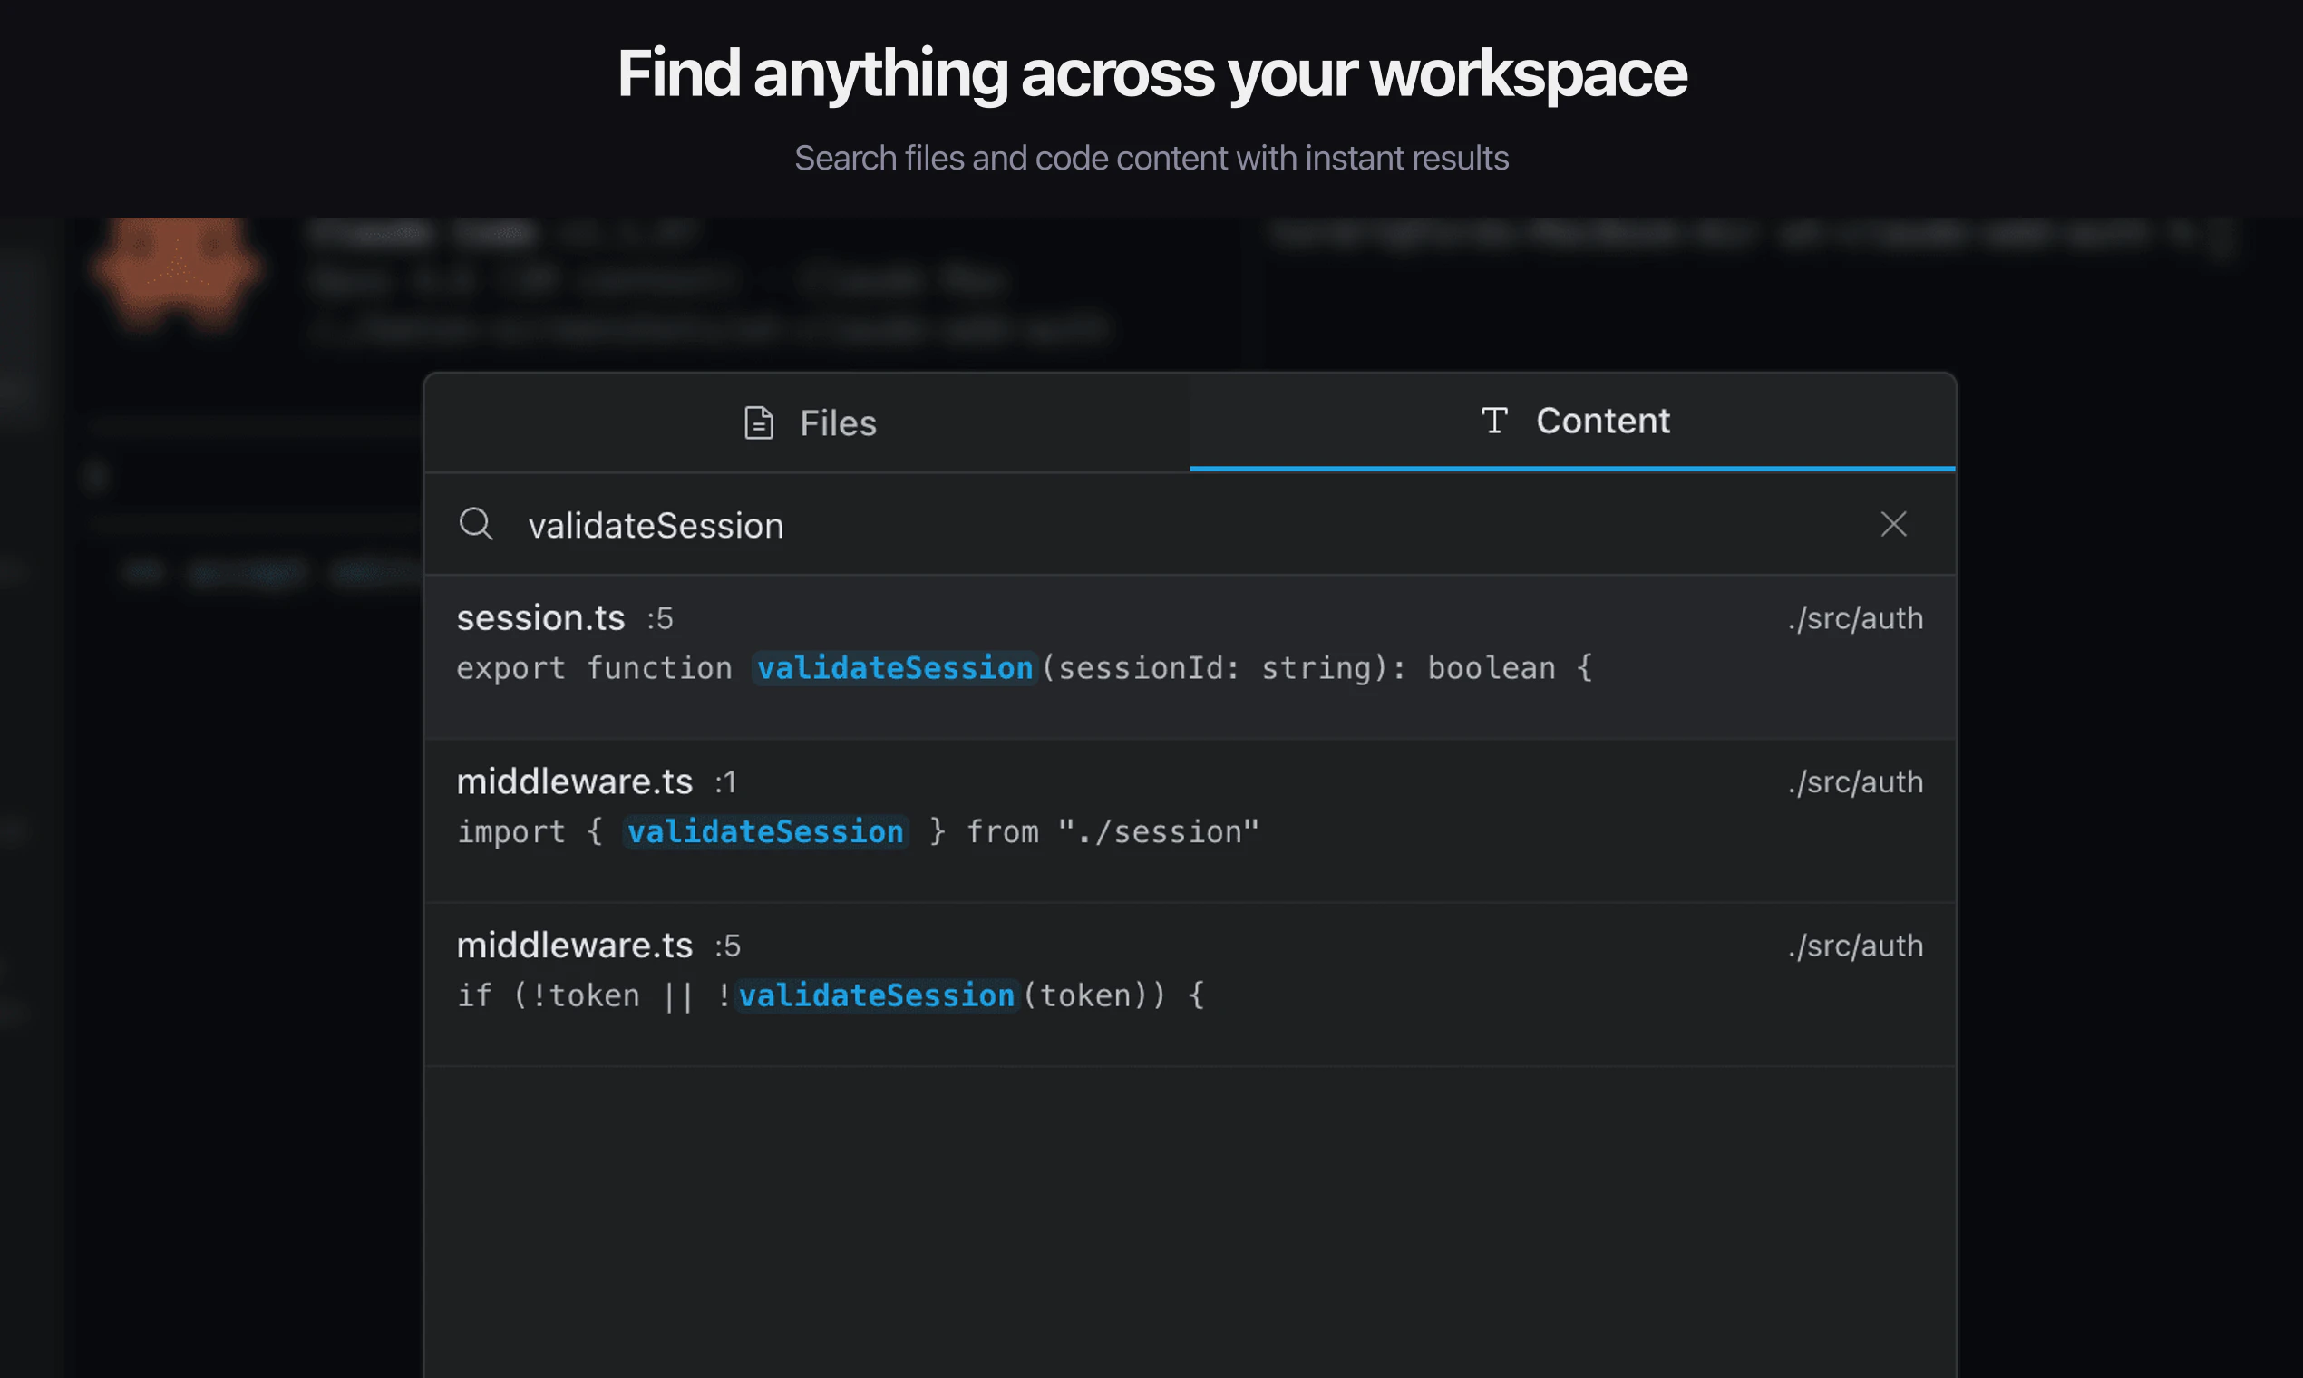The image size is (2303, 1378).
Task: Click the T text icon beside Content
Action: [1493, 421]
